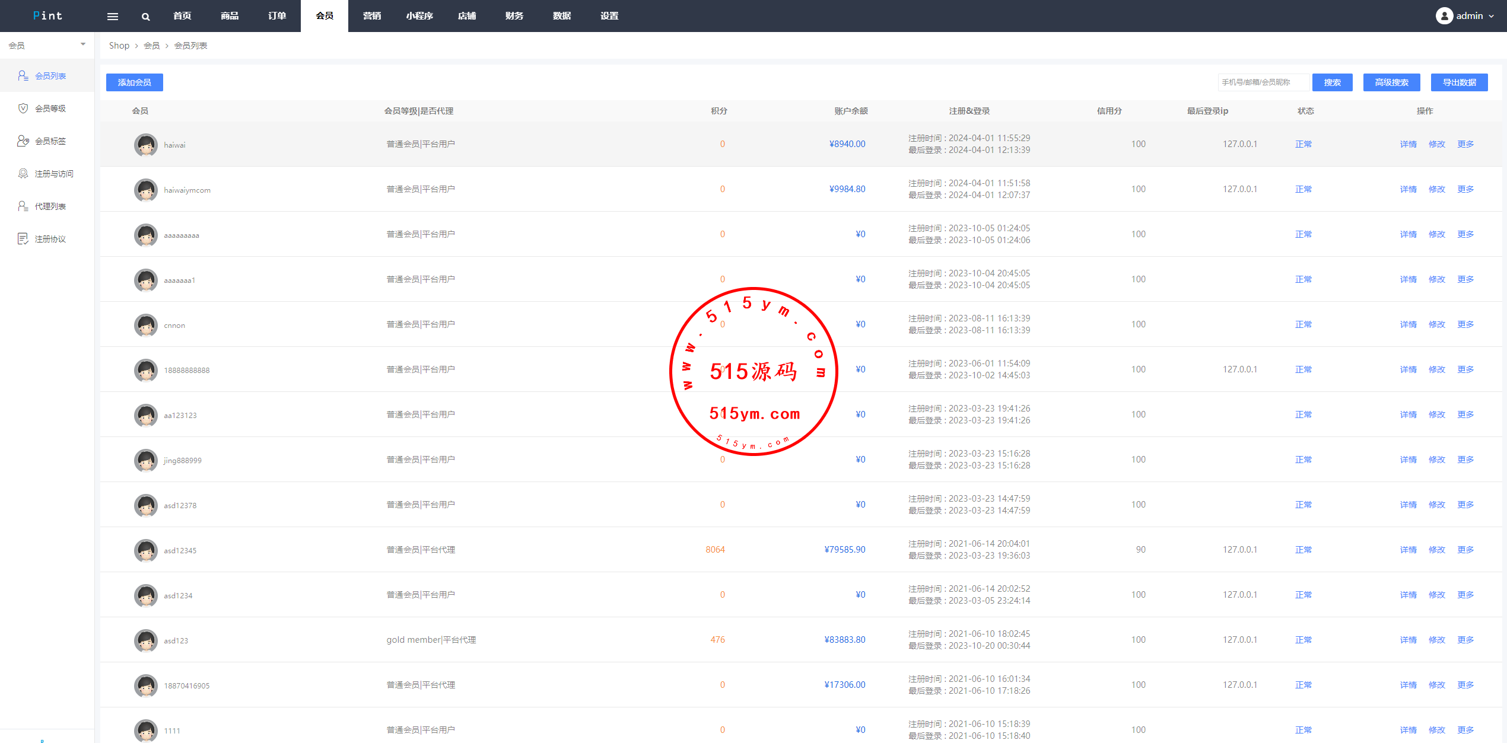Click 详情 link for user haiwaiymcom
1507x743 pixels.
point(1408,189)
